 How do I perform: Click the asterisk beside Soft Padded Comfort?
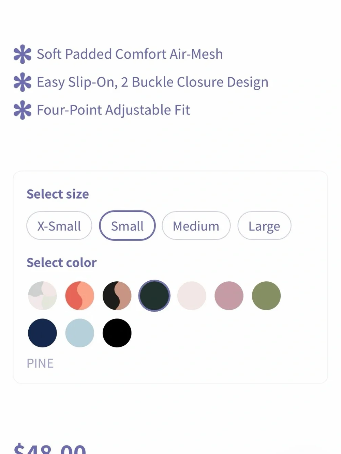[x=23, y=54]
